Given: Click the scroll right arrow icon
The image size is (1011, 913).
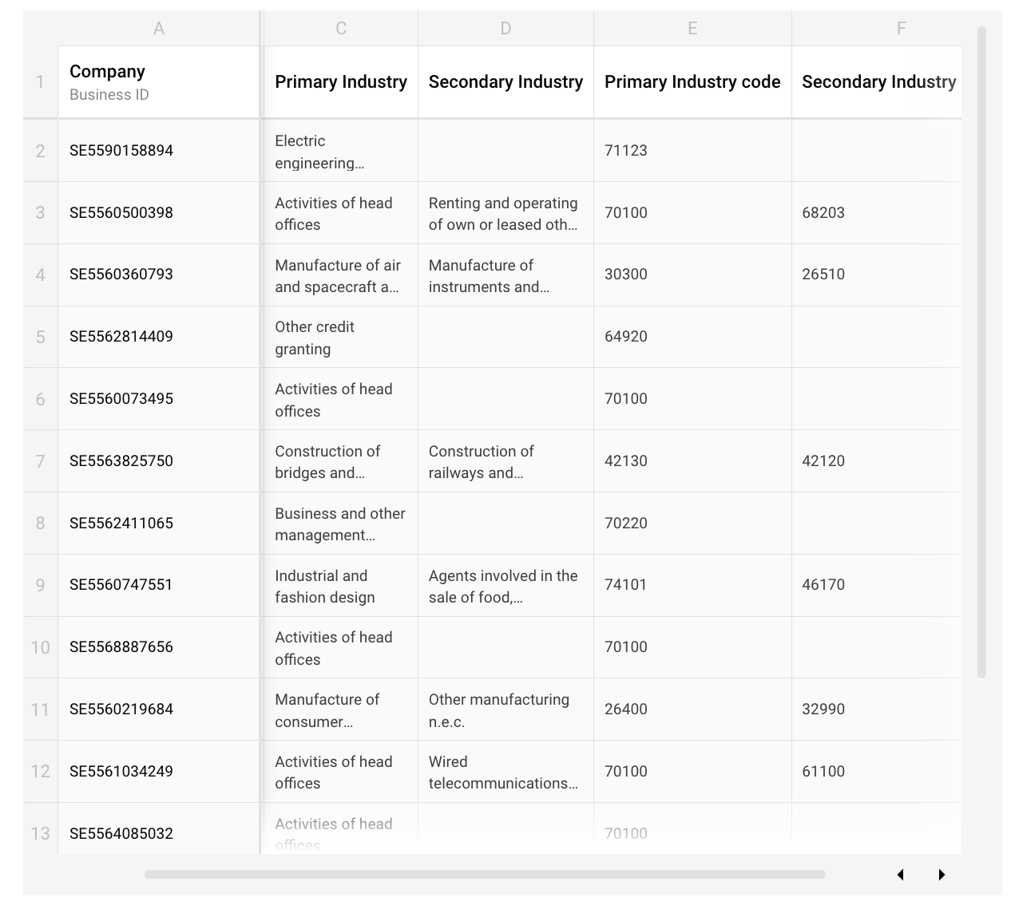Looking at the screenshot, I should coord(942,875).
